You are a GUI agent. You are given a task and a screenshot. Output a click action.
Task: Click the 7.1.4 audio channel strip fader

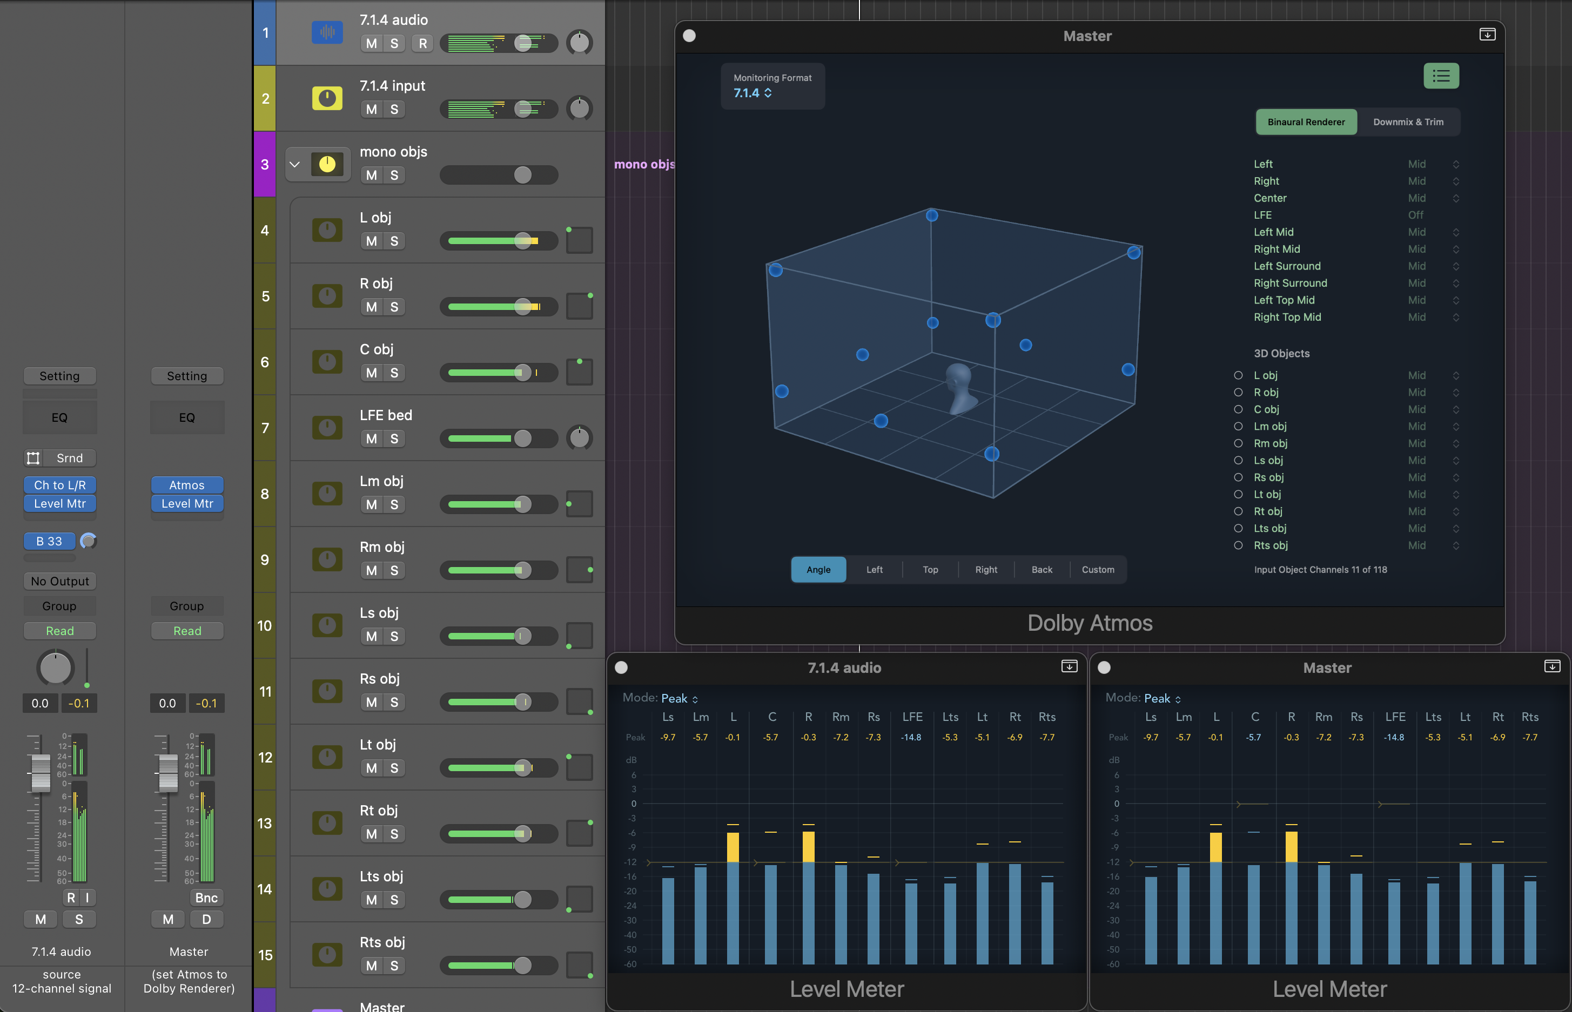(41, 773)
